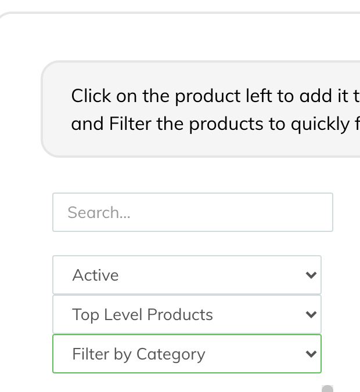Expand the green-outlined category filter
Image resolution: width=360 pixels, height=392 pixels.
(186, 354)
